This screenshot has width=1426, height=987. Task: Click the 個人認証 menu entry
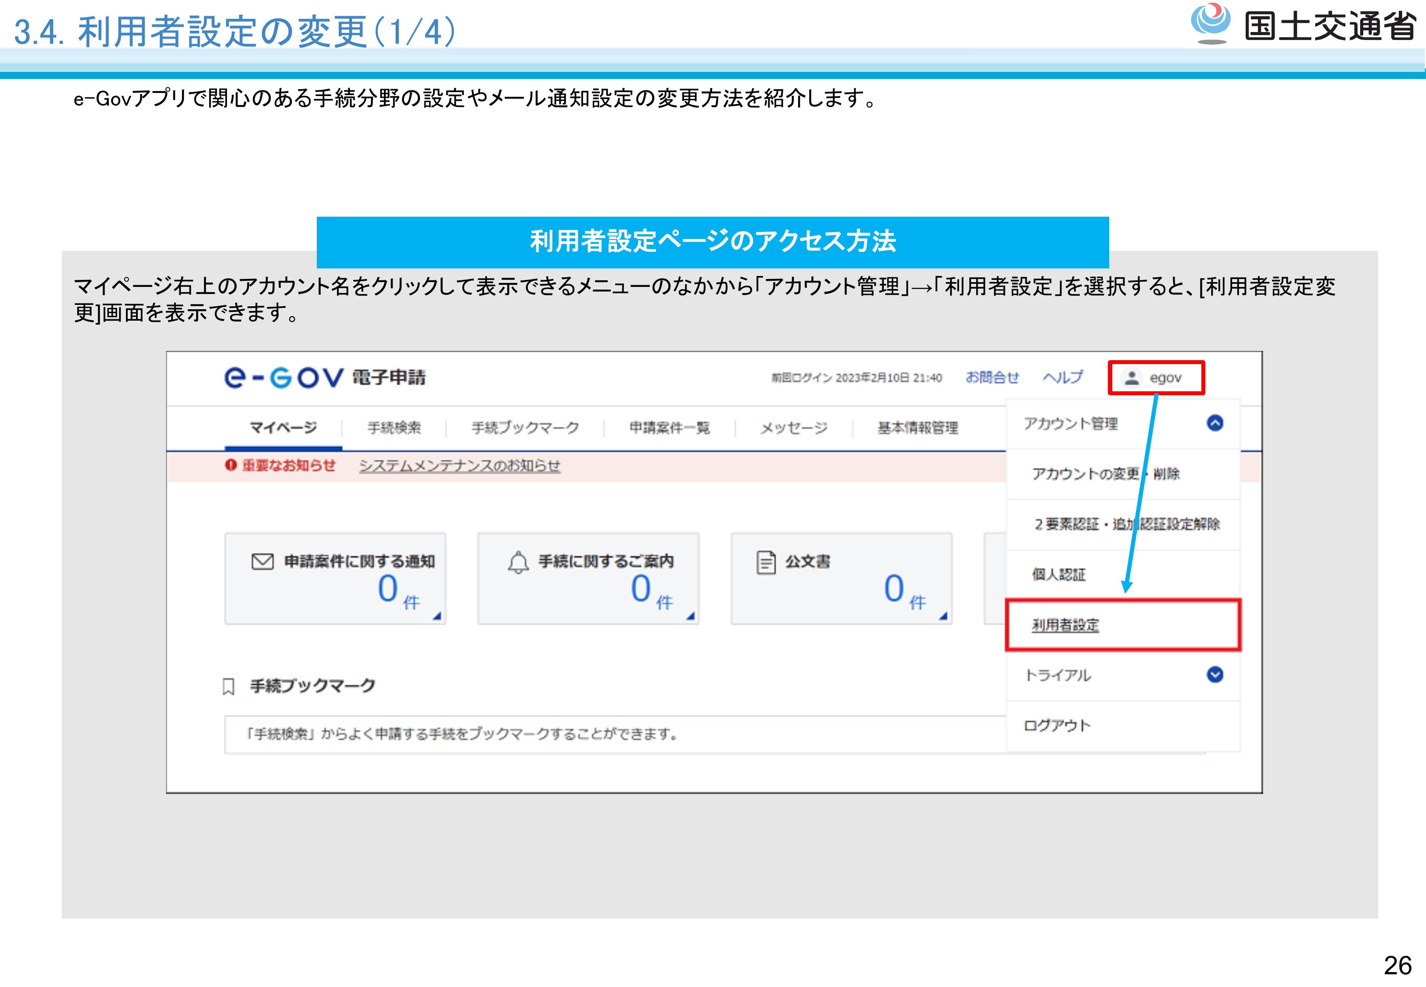(1058, 575)
